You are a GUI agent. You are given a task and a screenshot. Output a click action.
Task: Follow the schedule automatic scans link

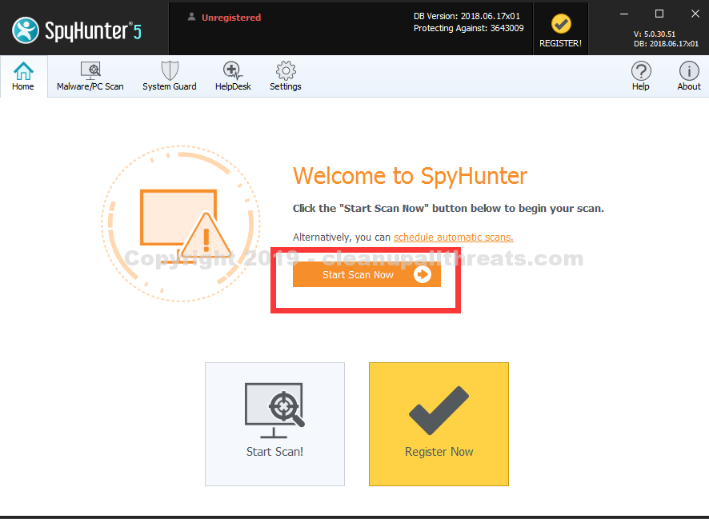[x=453, y=237]
